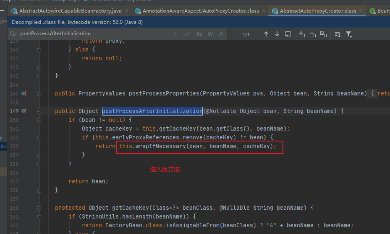Go to next occurrence arrow
The height and width of the screenshot is (234, 390).
(277, 34)
